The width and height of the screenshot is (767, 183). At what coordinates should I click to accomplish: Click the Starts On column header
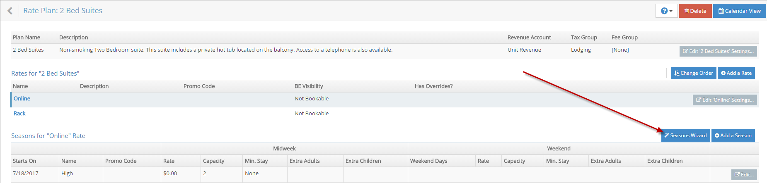pyautogui.click(x=24, y=161)
